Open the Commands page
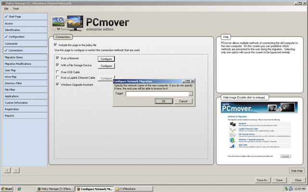This screenshot has height=192, width=308. pos(25,44)
